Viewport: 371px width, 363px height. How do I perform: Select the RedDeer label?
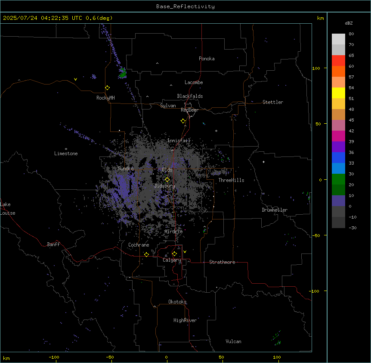point(189,110)
